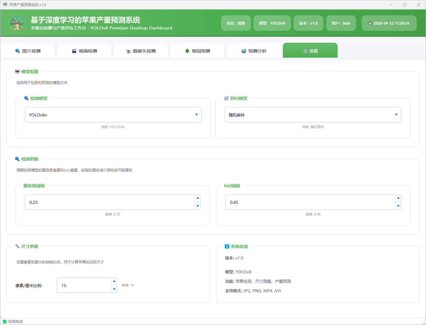Lower IoU阈值 using the down arrow
Screen dimensions: 426x325
point(398,206)
